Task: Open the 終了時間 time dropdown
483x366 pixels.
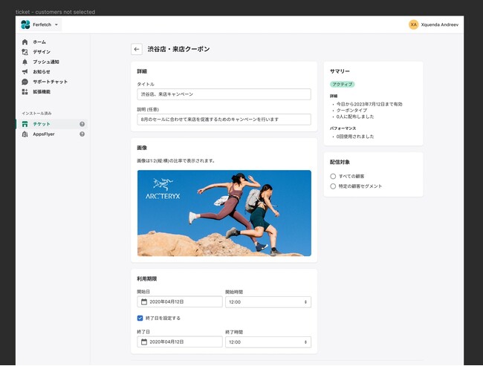Action: point(268,342)
